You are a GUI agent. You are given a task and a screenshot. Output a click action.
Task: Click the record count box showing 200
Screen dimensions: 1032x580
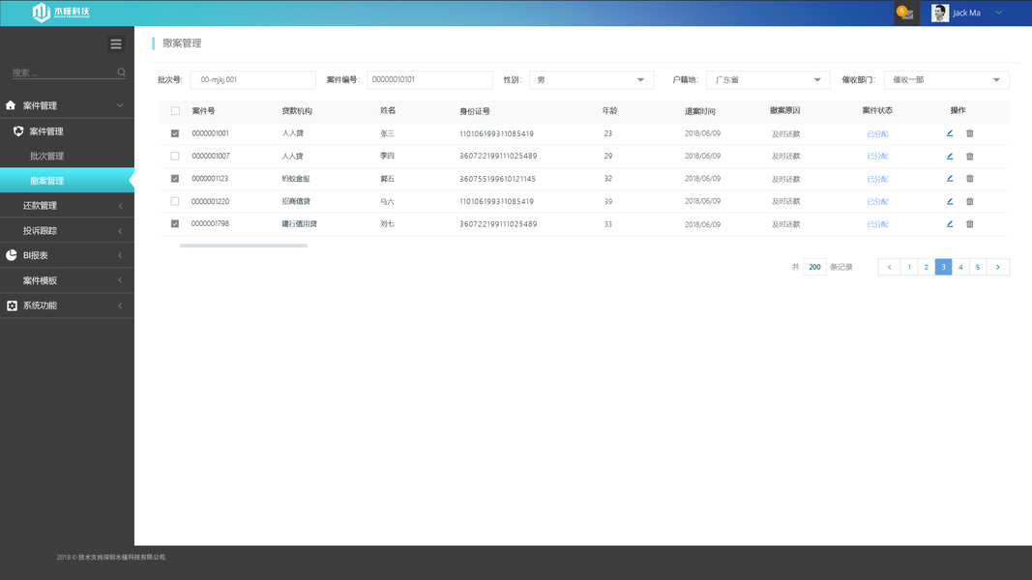814,267
